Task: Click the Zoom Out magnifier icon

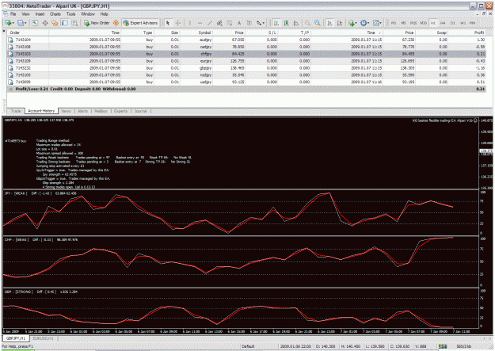Action: click(x=318, y=23)
